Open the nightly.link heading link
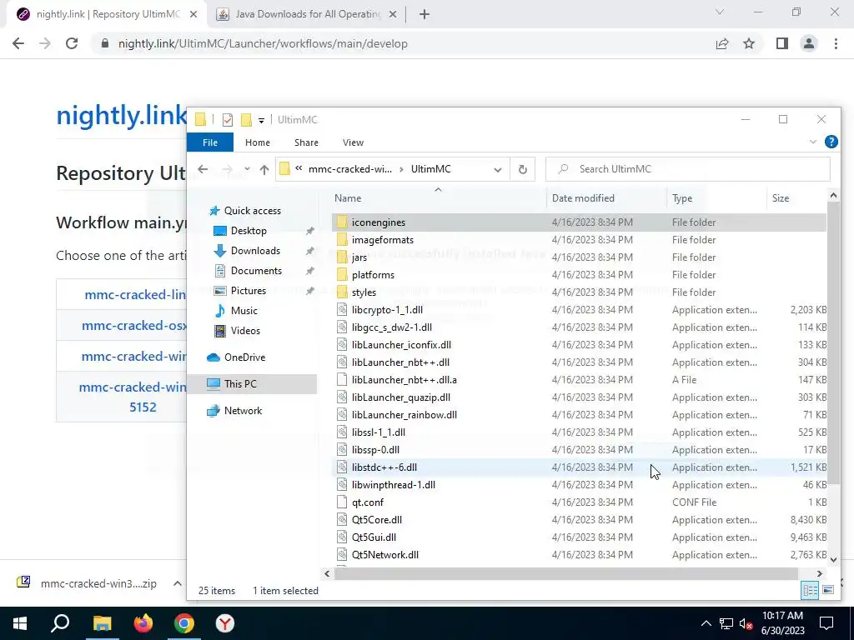 point(122,115)
